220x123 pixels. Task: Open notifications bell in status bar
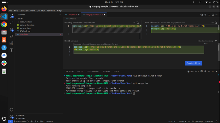pos(217,121)
